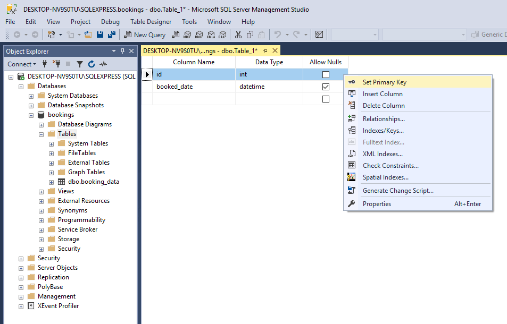Expand the Programmability folder

[41, 221]
